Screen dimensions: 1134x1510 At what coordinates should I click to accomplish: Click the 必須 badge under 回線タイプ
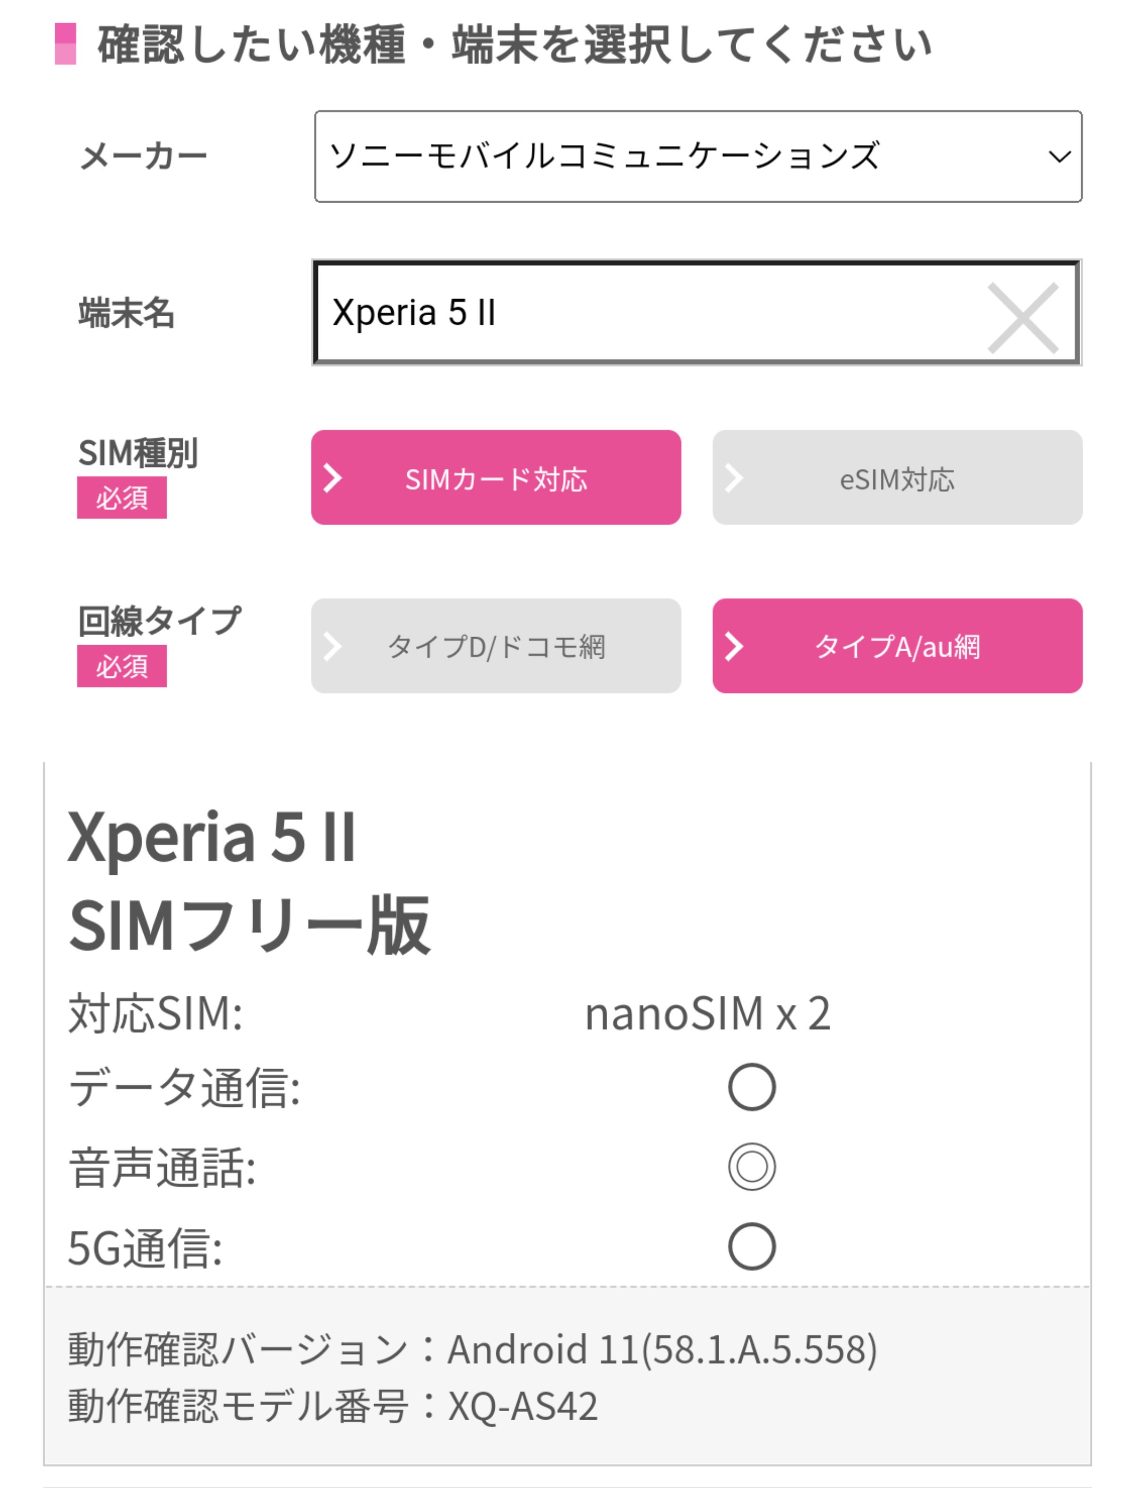(121, 666)
